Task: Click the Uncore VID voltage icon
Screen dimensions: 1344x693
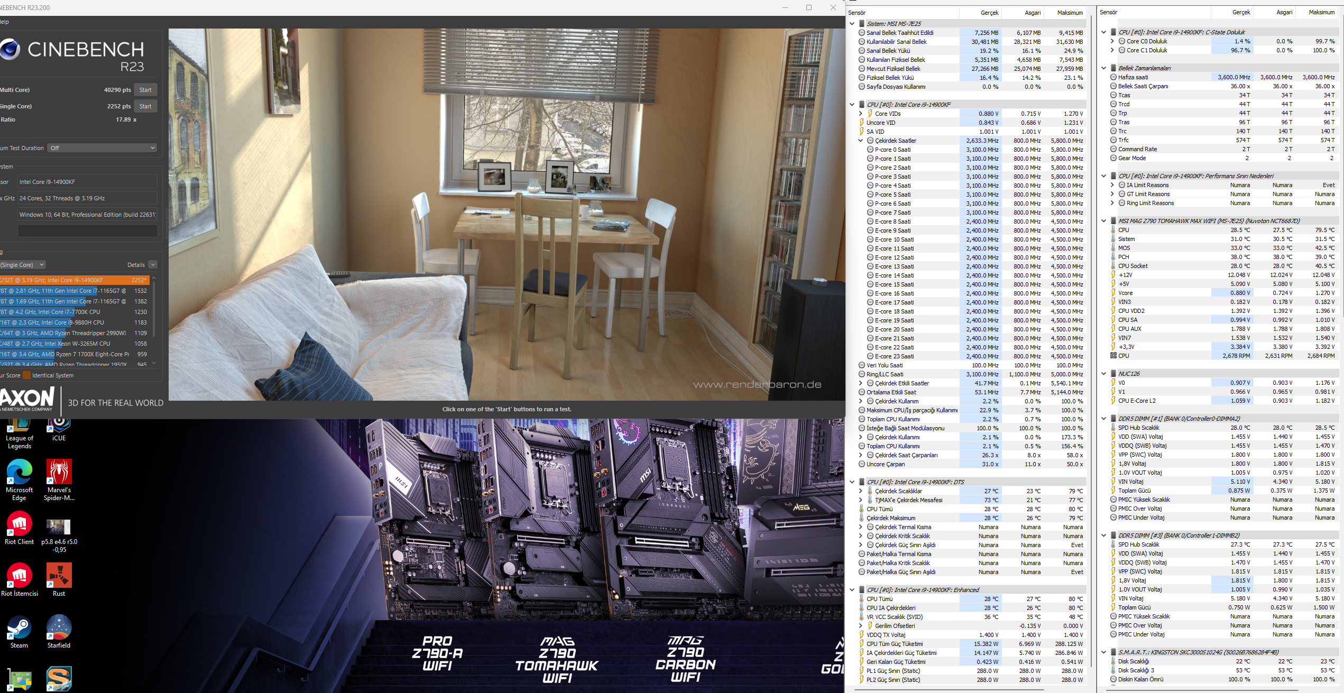Action: pos(862,123)
